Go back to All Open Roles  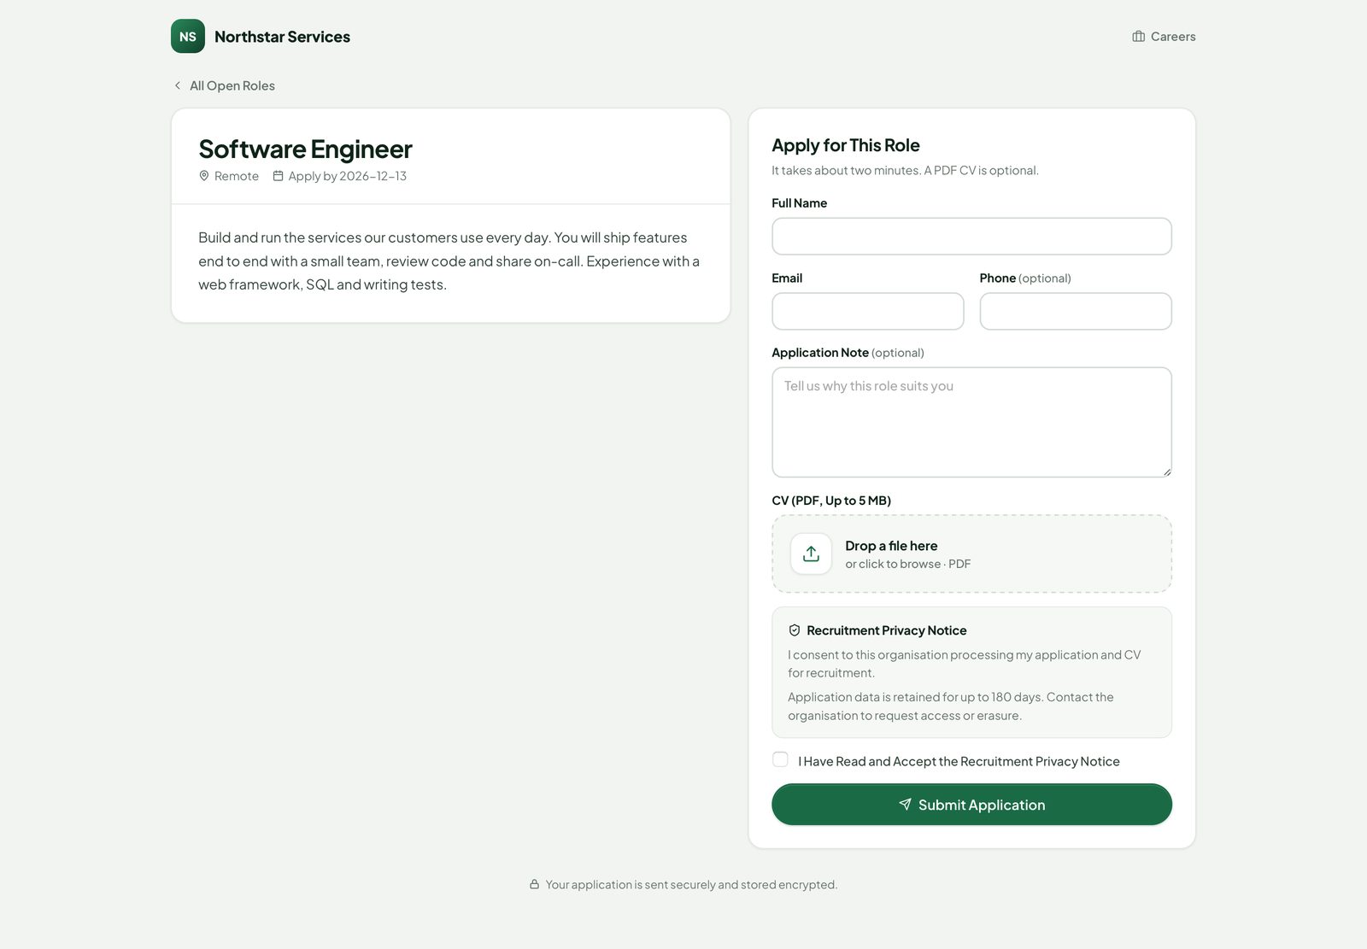(x=224, y=85)
